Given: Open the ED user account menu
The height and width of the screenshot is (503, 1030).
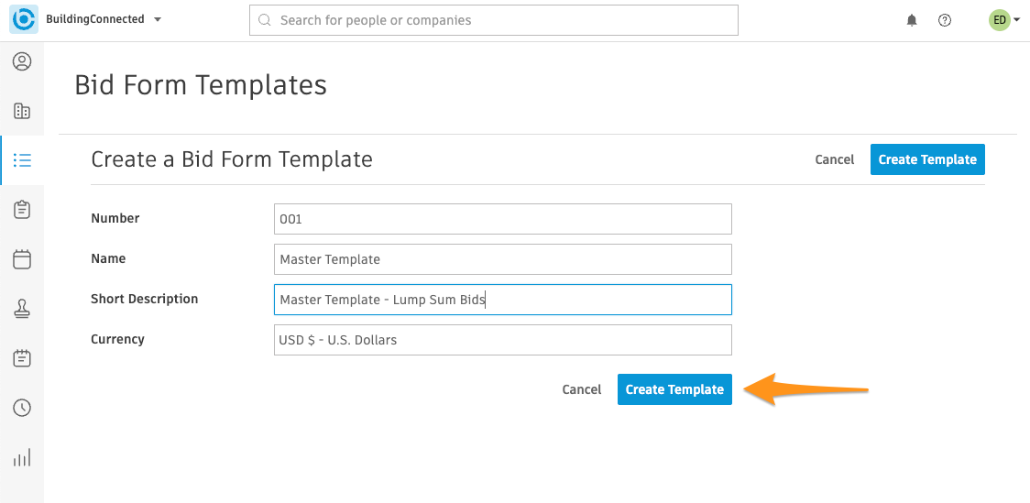Looking at the screenshot, I should pos(1004,20).
